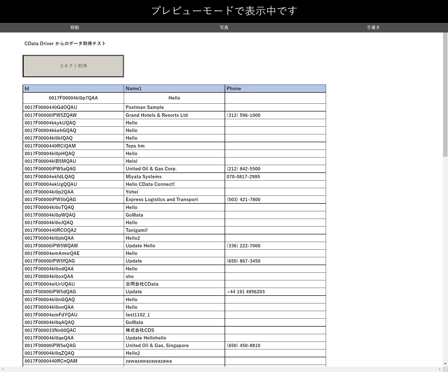Click the Phone column header
Viewport: 448px width, 372px height.
[x=275, y=88]
